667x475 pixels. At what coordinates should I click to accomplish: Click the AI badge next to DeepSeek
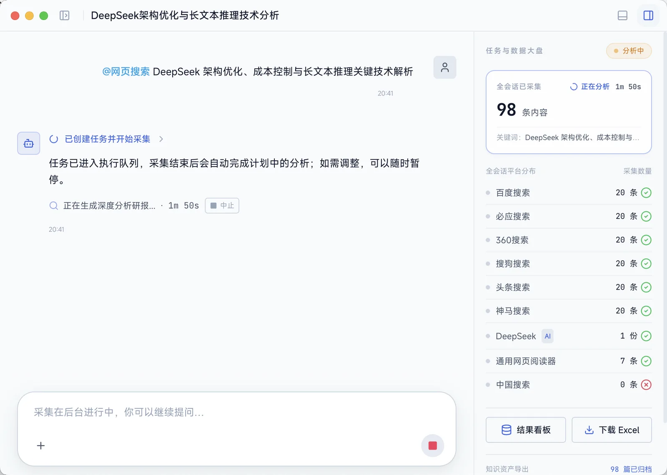[547, 336]
